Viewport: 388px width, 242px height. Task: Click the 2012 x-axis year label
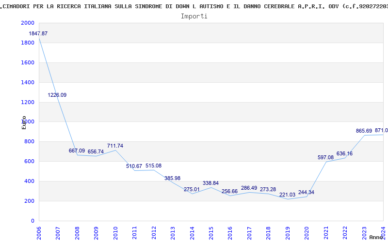tap(154, 233)
